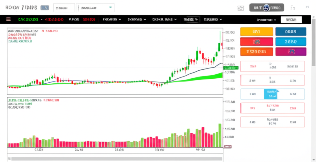Click the white button in the black toolbar
The height and width of the screenshot is (162, 316).
(x=291, y=20)
